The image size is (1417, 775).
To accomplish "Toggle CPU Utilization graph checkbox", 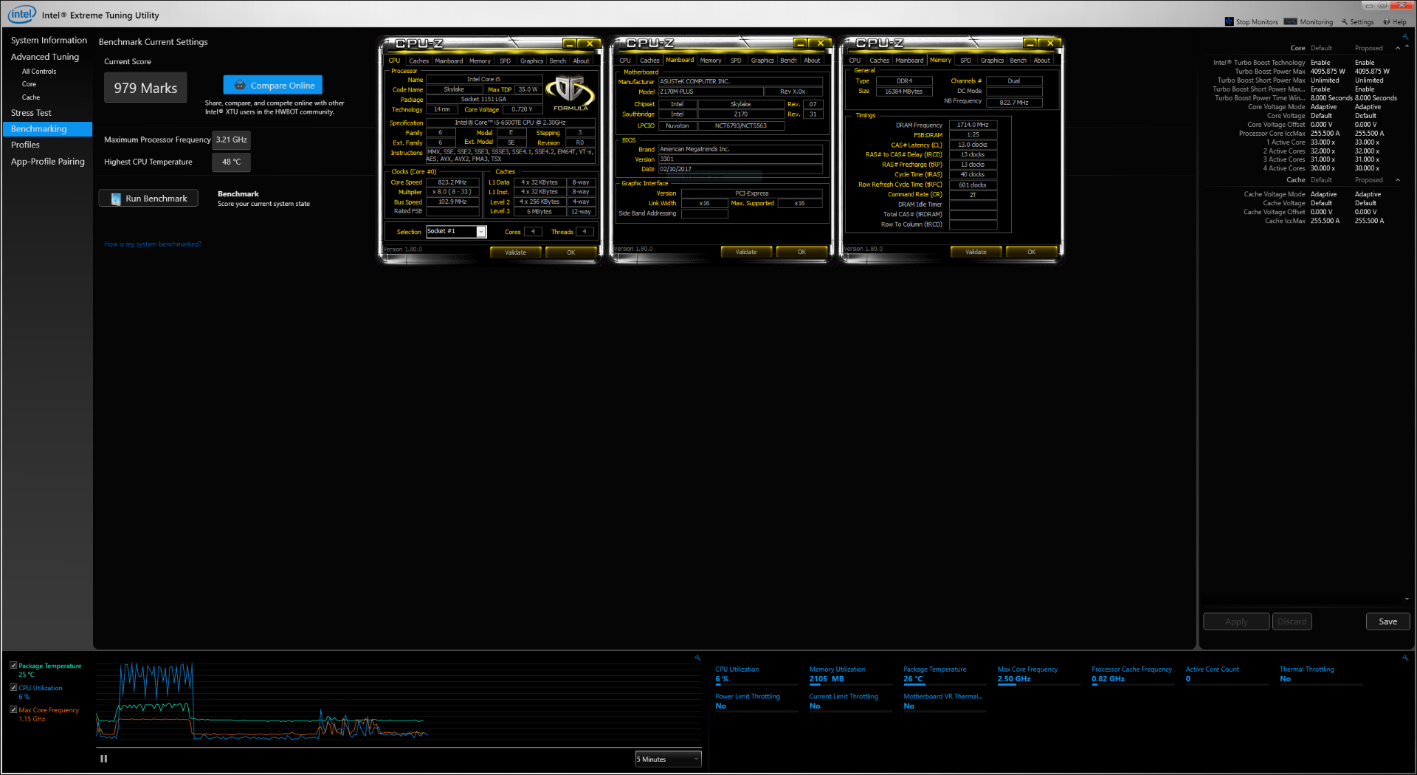I will (13, 687).
